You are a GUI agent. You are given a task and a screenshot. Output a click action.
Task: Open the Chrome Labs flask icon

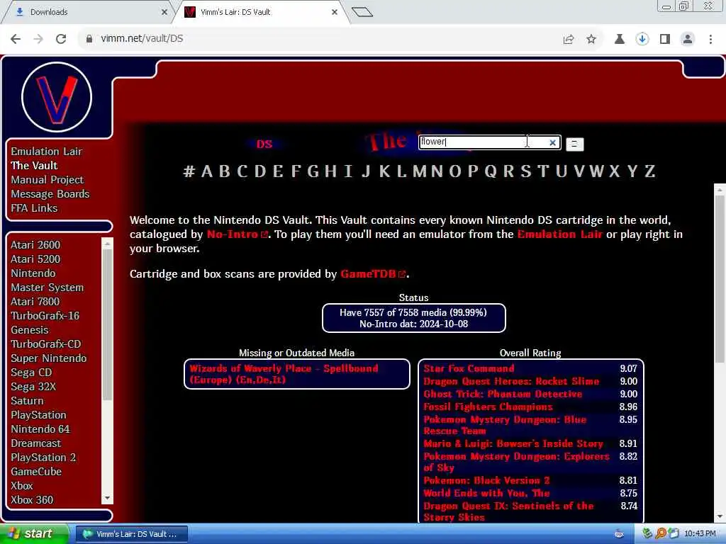point(620,40)
